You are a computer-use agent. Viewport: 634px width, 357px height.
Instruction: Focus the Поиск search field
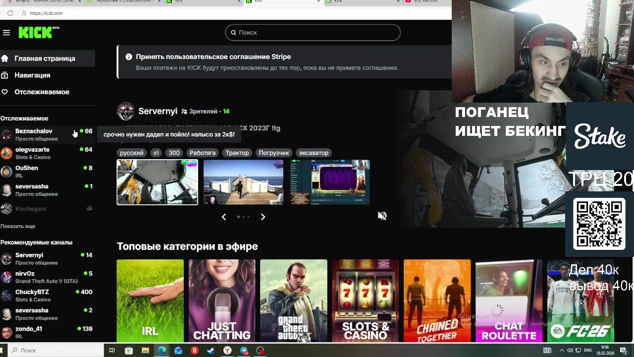[x=313, y=33]
